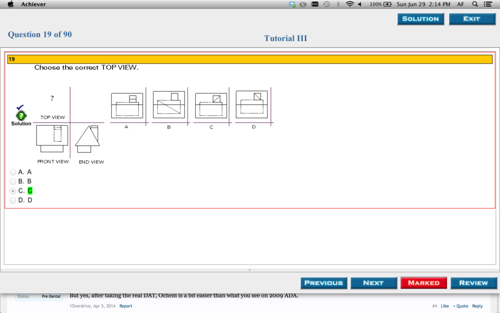This screenshot has width=500, height=313.
Task: Open Spotlight search magnifier in menu bar
Action: (x=475, y=4)
